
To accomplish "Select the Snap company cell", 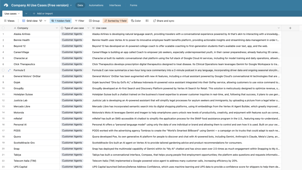I will point(36,149).
